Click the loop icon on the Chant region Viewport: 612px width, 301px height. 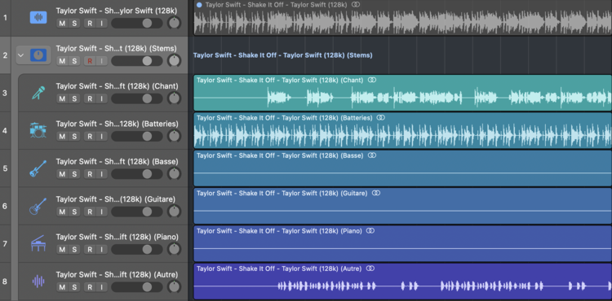click(371, 80)
